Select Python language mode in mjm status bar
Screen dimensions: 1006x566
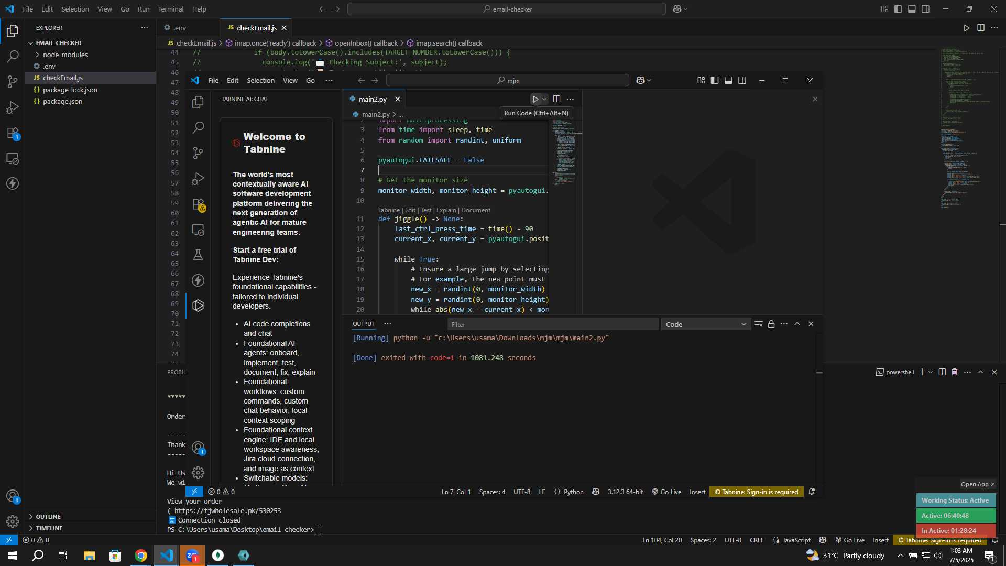574,492
